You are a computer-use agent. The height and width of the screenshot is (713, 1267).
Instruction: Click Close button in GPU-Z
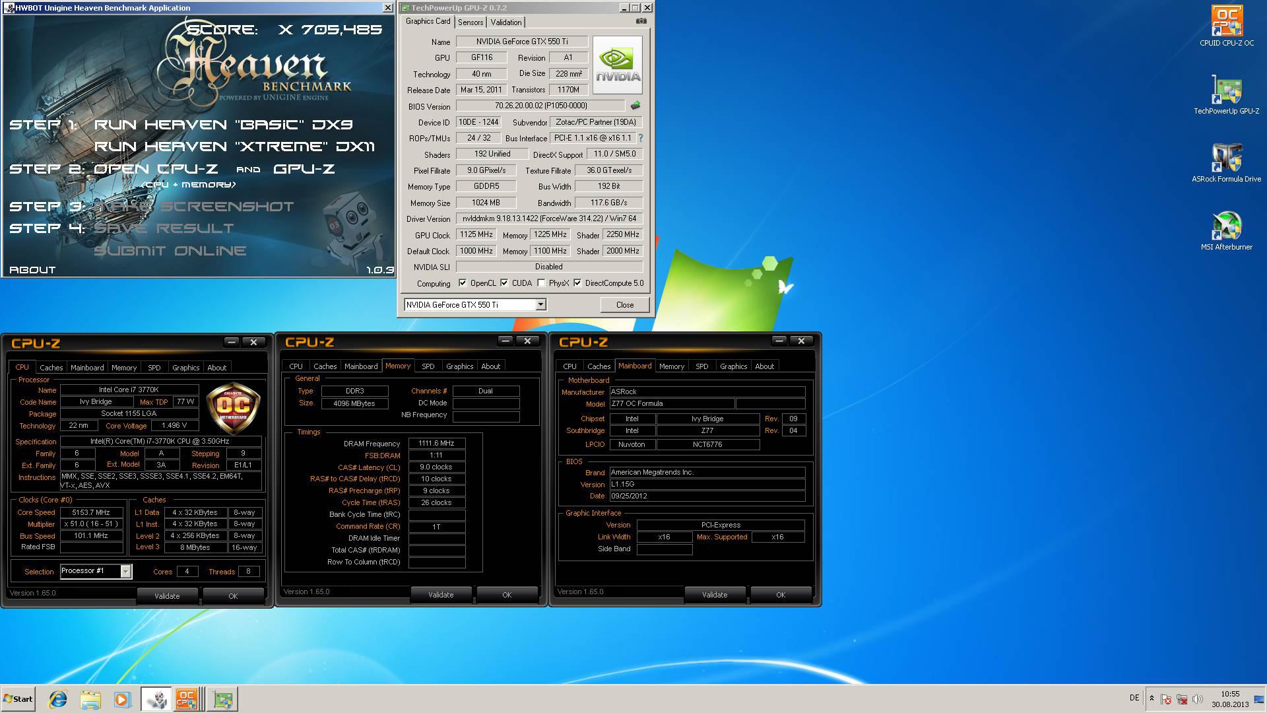pyautogui.click(x=625, y=305)
